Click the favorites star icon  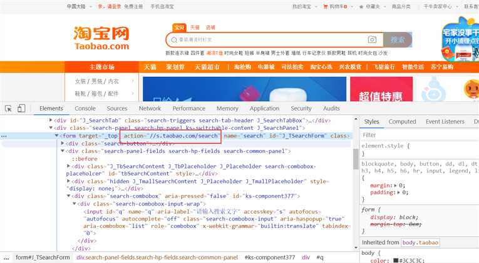click(361, 6)
